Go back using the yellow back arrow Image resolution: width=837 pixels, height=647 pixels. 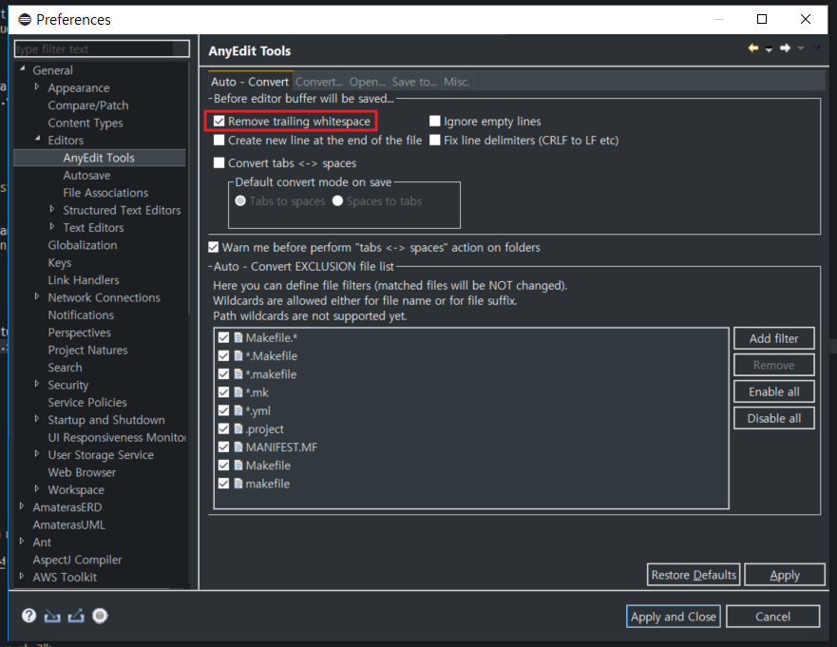tap(753, 48)
